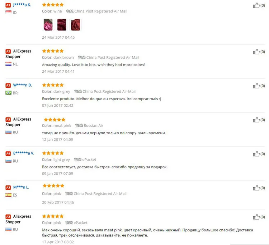Click the A4 badge beside E******a V.
Viewport: 269px width, 245px height.
(x=8, y=154)
